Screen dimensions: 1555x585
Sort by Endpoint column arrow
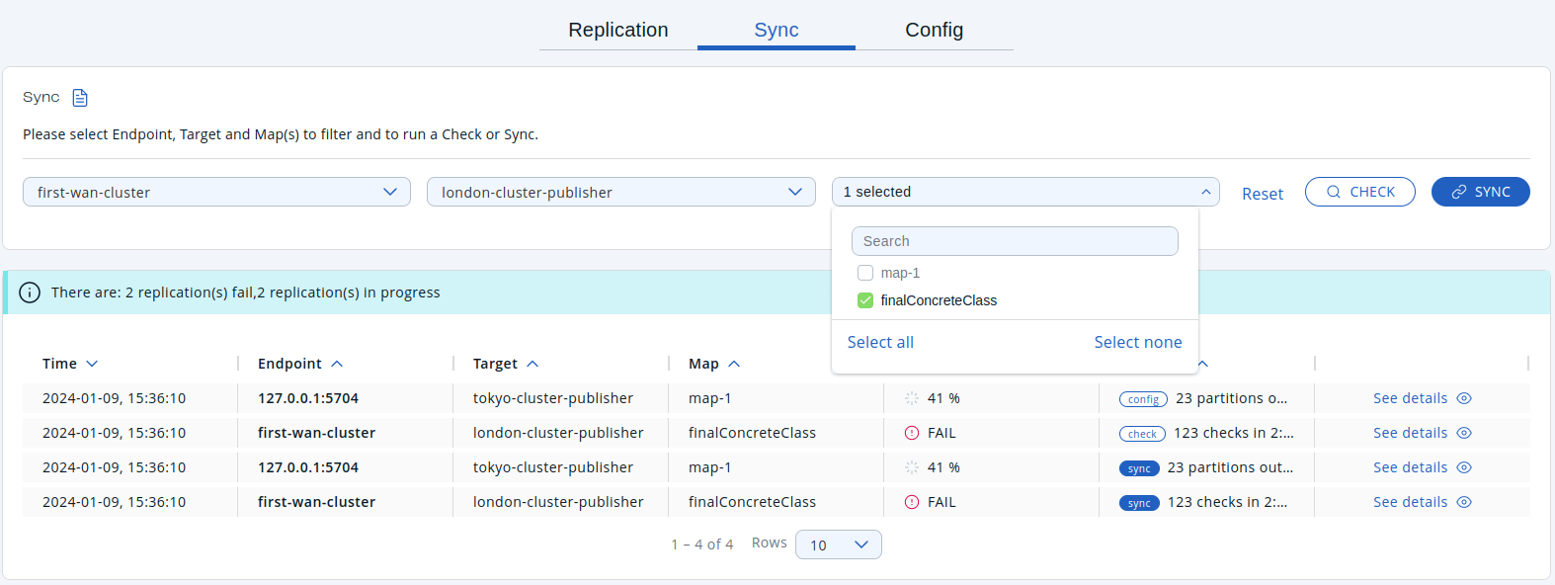(337, 364)
